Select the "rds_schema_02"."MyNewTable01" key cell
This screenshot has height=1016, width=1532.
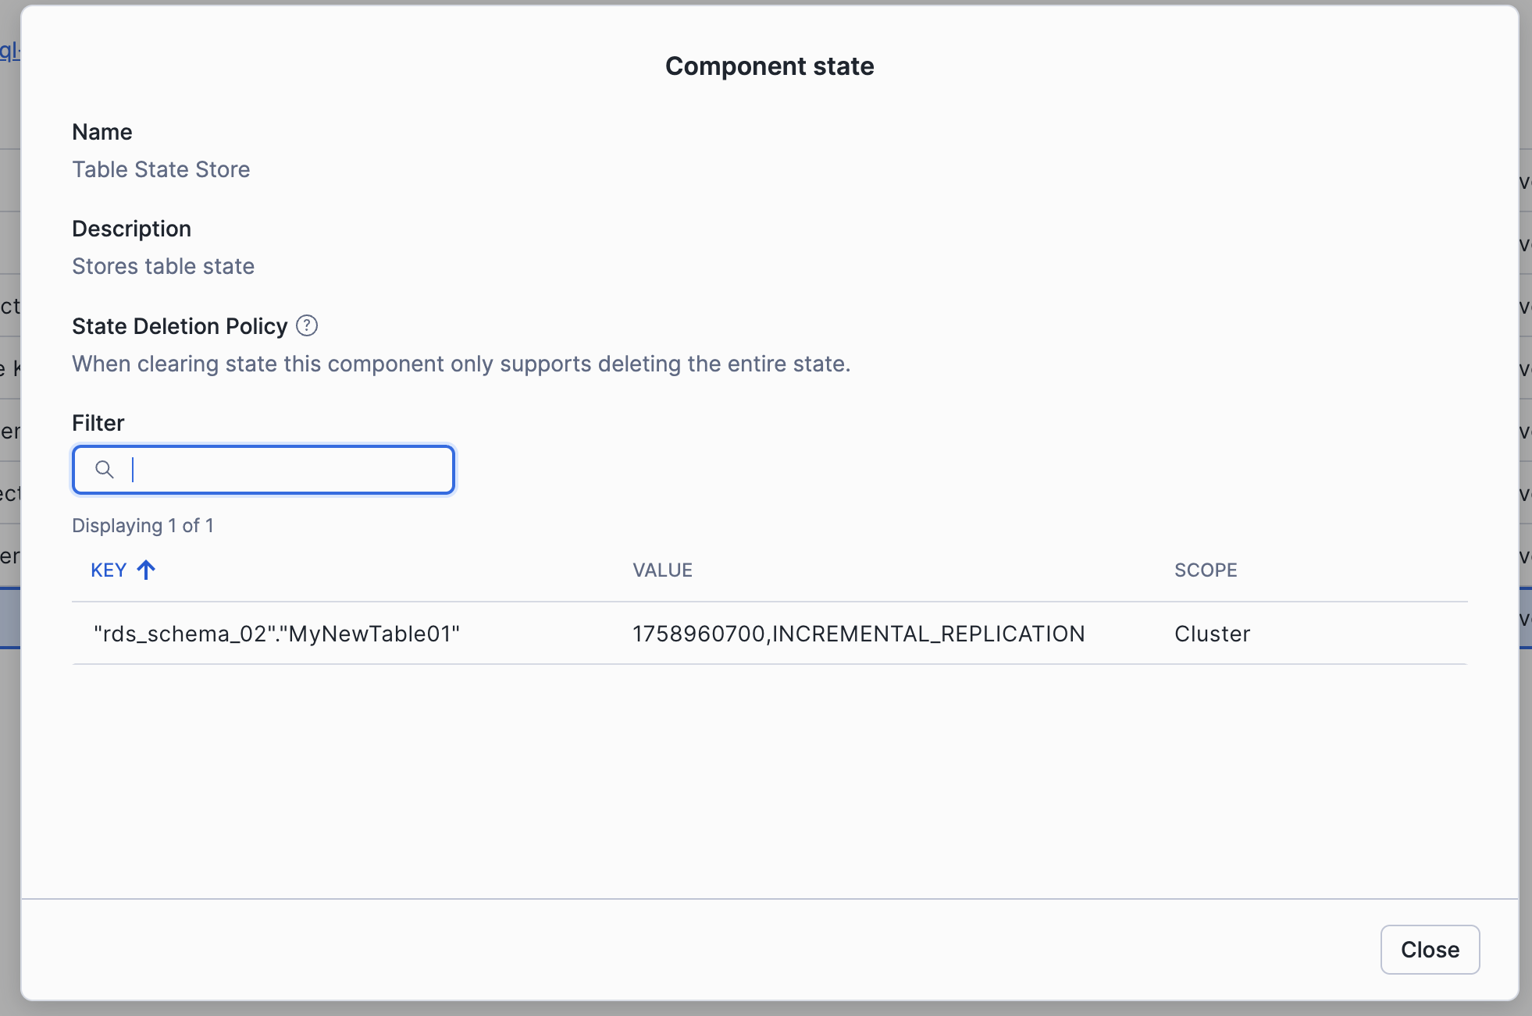click(276, 634)
